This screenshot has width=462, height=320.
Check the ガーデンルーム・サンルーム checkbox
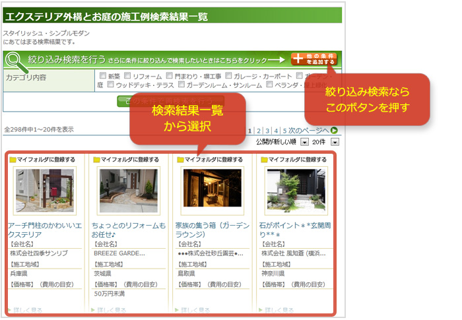[x=181, y=84]
